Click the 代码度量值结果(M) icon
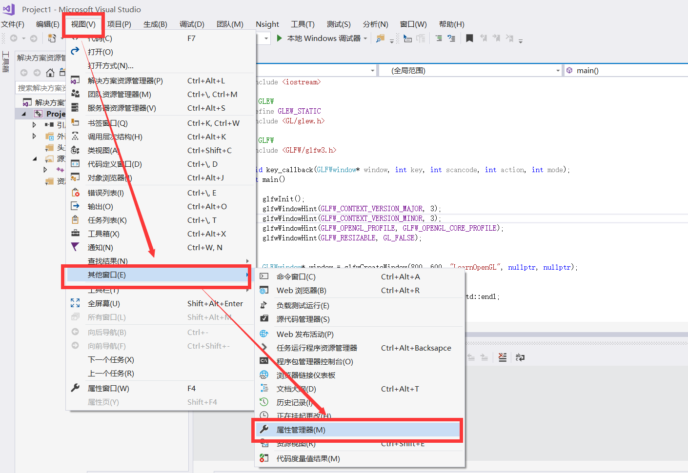Viewport: 688px width, 473px height. (264, 458)
